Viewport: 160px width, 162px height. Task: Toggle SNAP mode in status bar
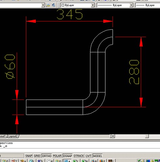[x=29, y=156]
